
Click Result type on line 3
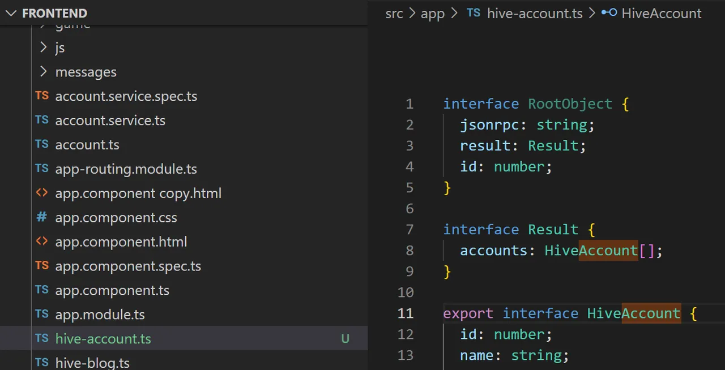click(553, 146)
